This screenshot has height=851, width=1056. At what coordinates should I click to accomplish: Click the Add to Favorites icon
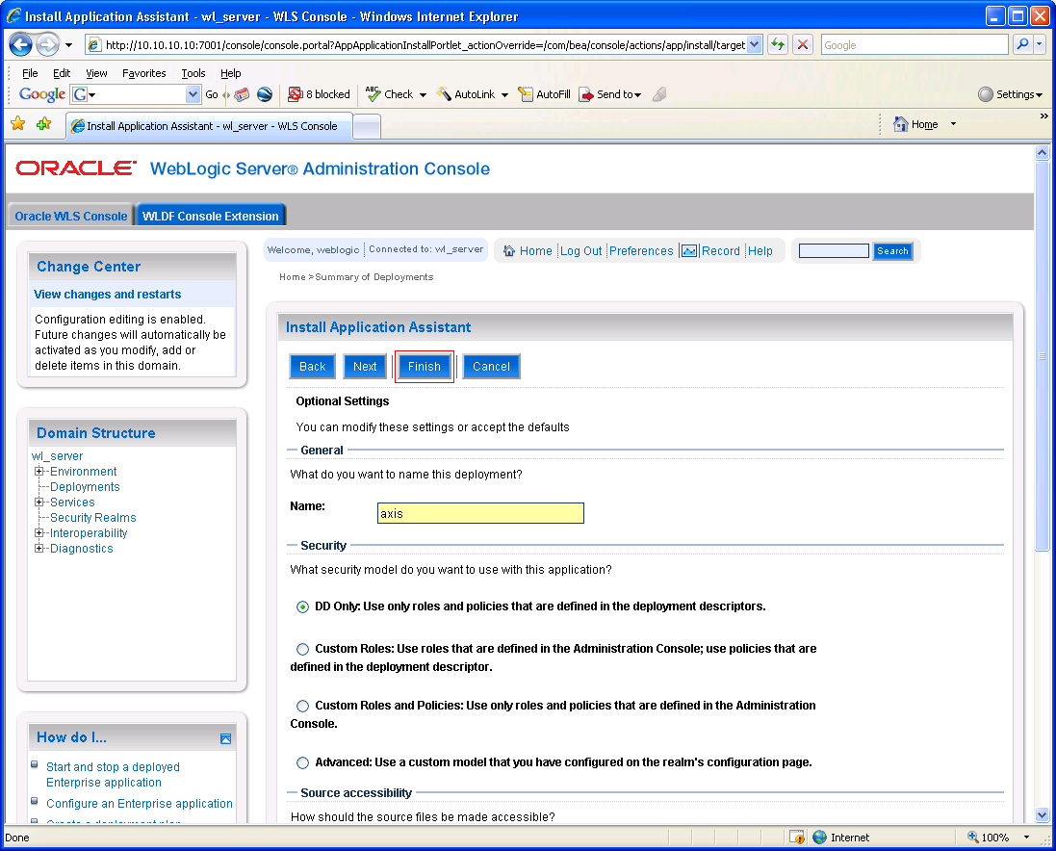point(44,124)
